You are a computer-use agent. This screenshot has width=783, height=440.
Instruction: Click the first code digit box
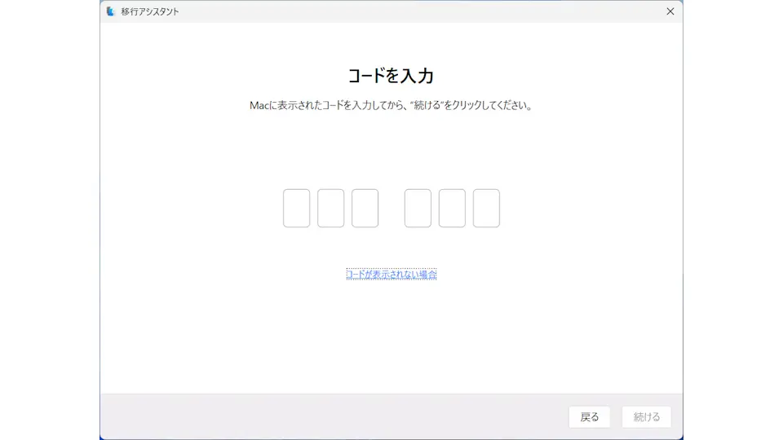click(x=297, y=209)
